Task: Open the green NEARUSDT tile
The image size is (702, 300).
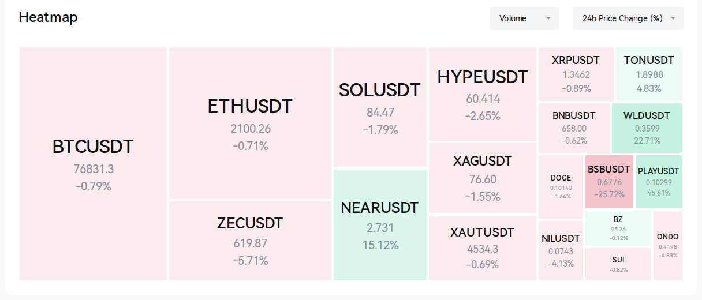Action: pos(380,225)
